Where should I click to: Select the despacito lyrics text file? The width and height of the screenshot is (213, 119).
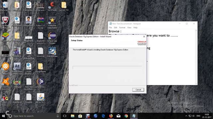(41, 38)
